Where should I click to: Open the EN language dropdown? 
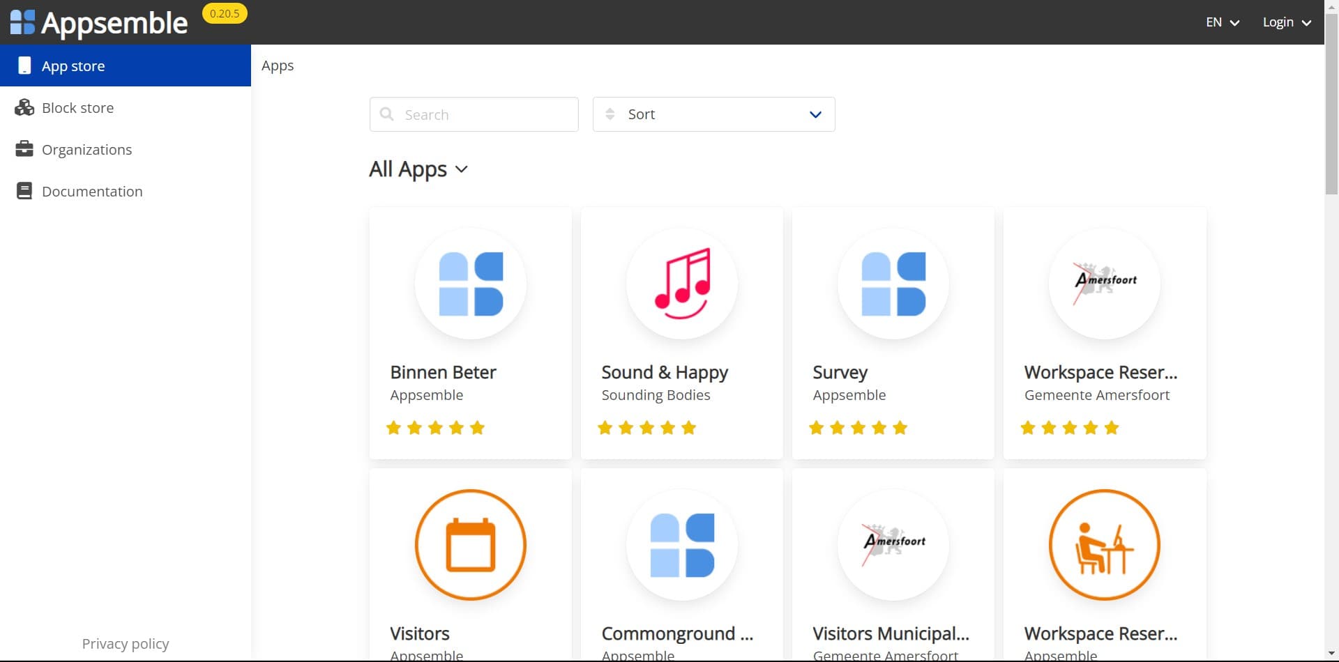tap(1222, 22)
